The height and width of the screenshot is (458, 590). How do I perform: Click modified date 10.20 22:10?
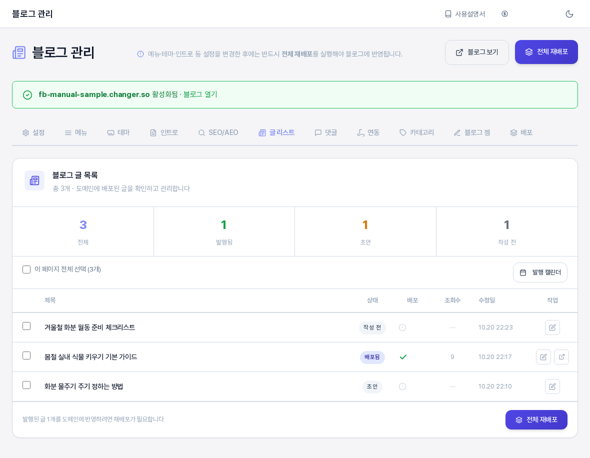tap(495, 386)
